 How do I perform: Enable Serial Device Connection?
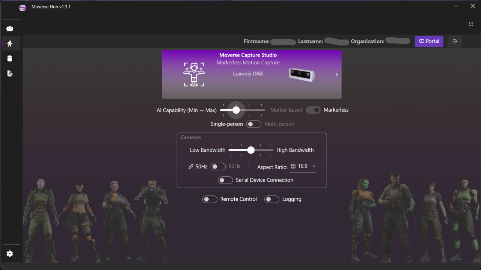225,180
